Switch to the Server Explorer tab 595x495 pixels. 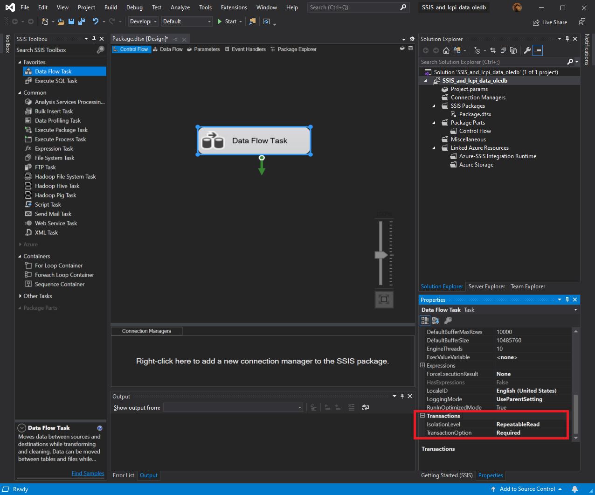pos(487,286)
